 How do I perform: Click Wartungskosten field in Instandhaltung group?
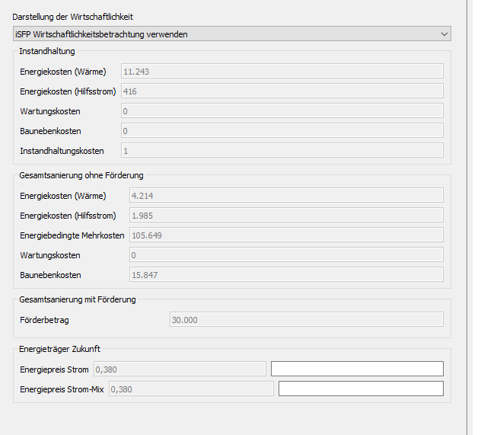(282, 111)
